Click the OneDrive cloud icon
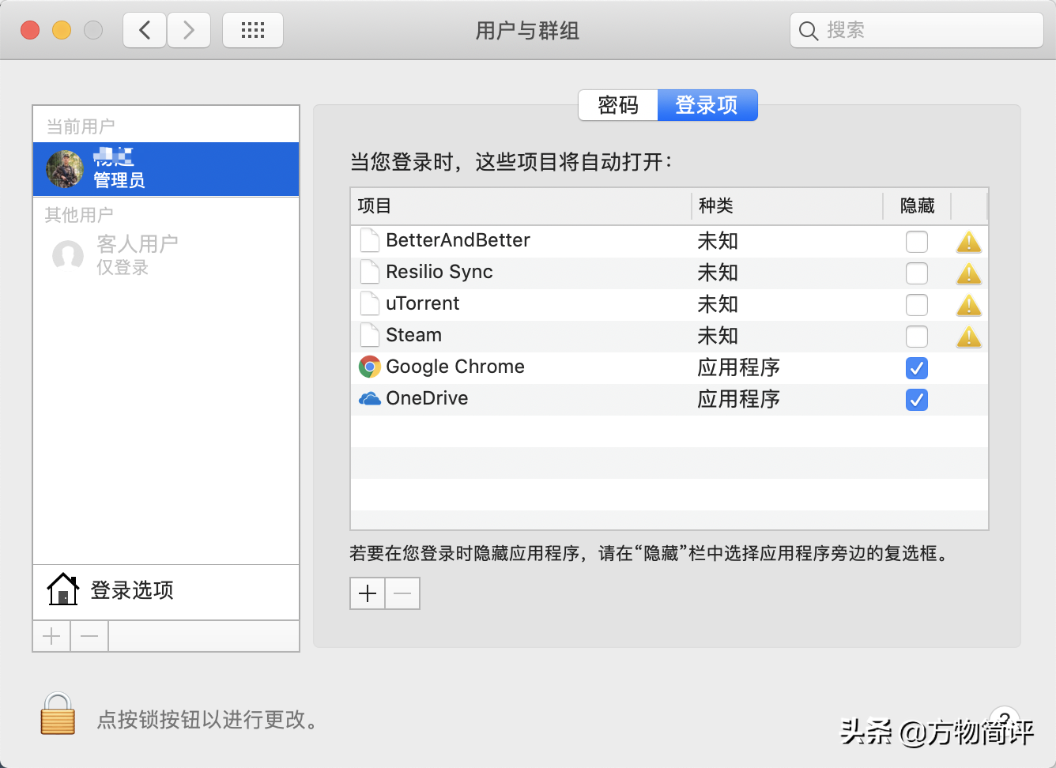 tap(369, 398)
